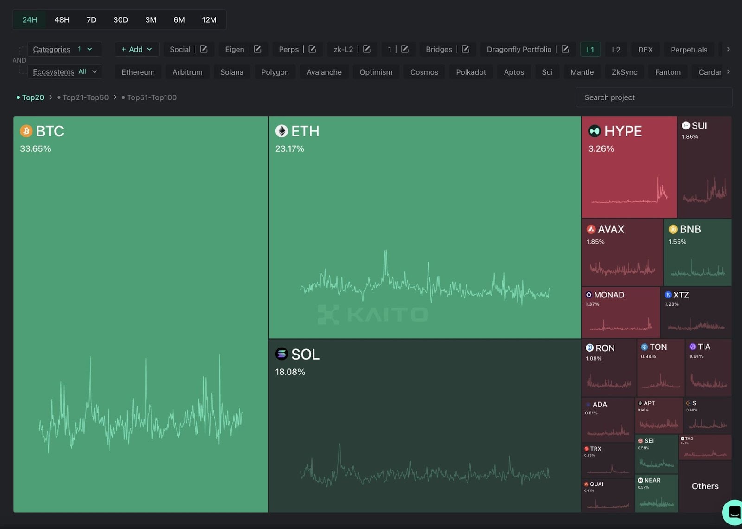Select the 6M time range tab
The width and height of the screenshot is (742, 529).
(x=179, y=20)
